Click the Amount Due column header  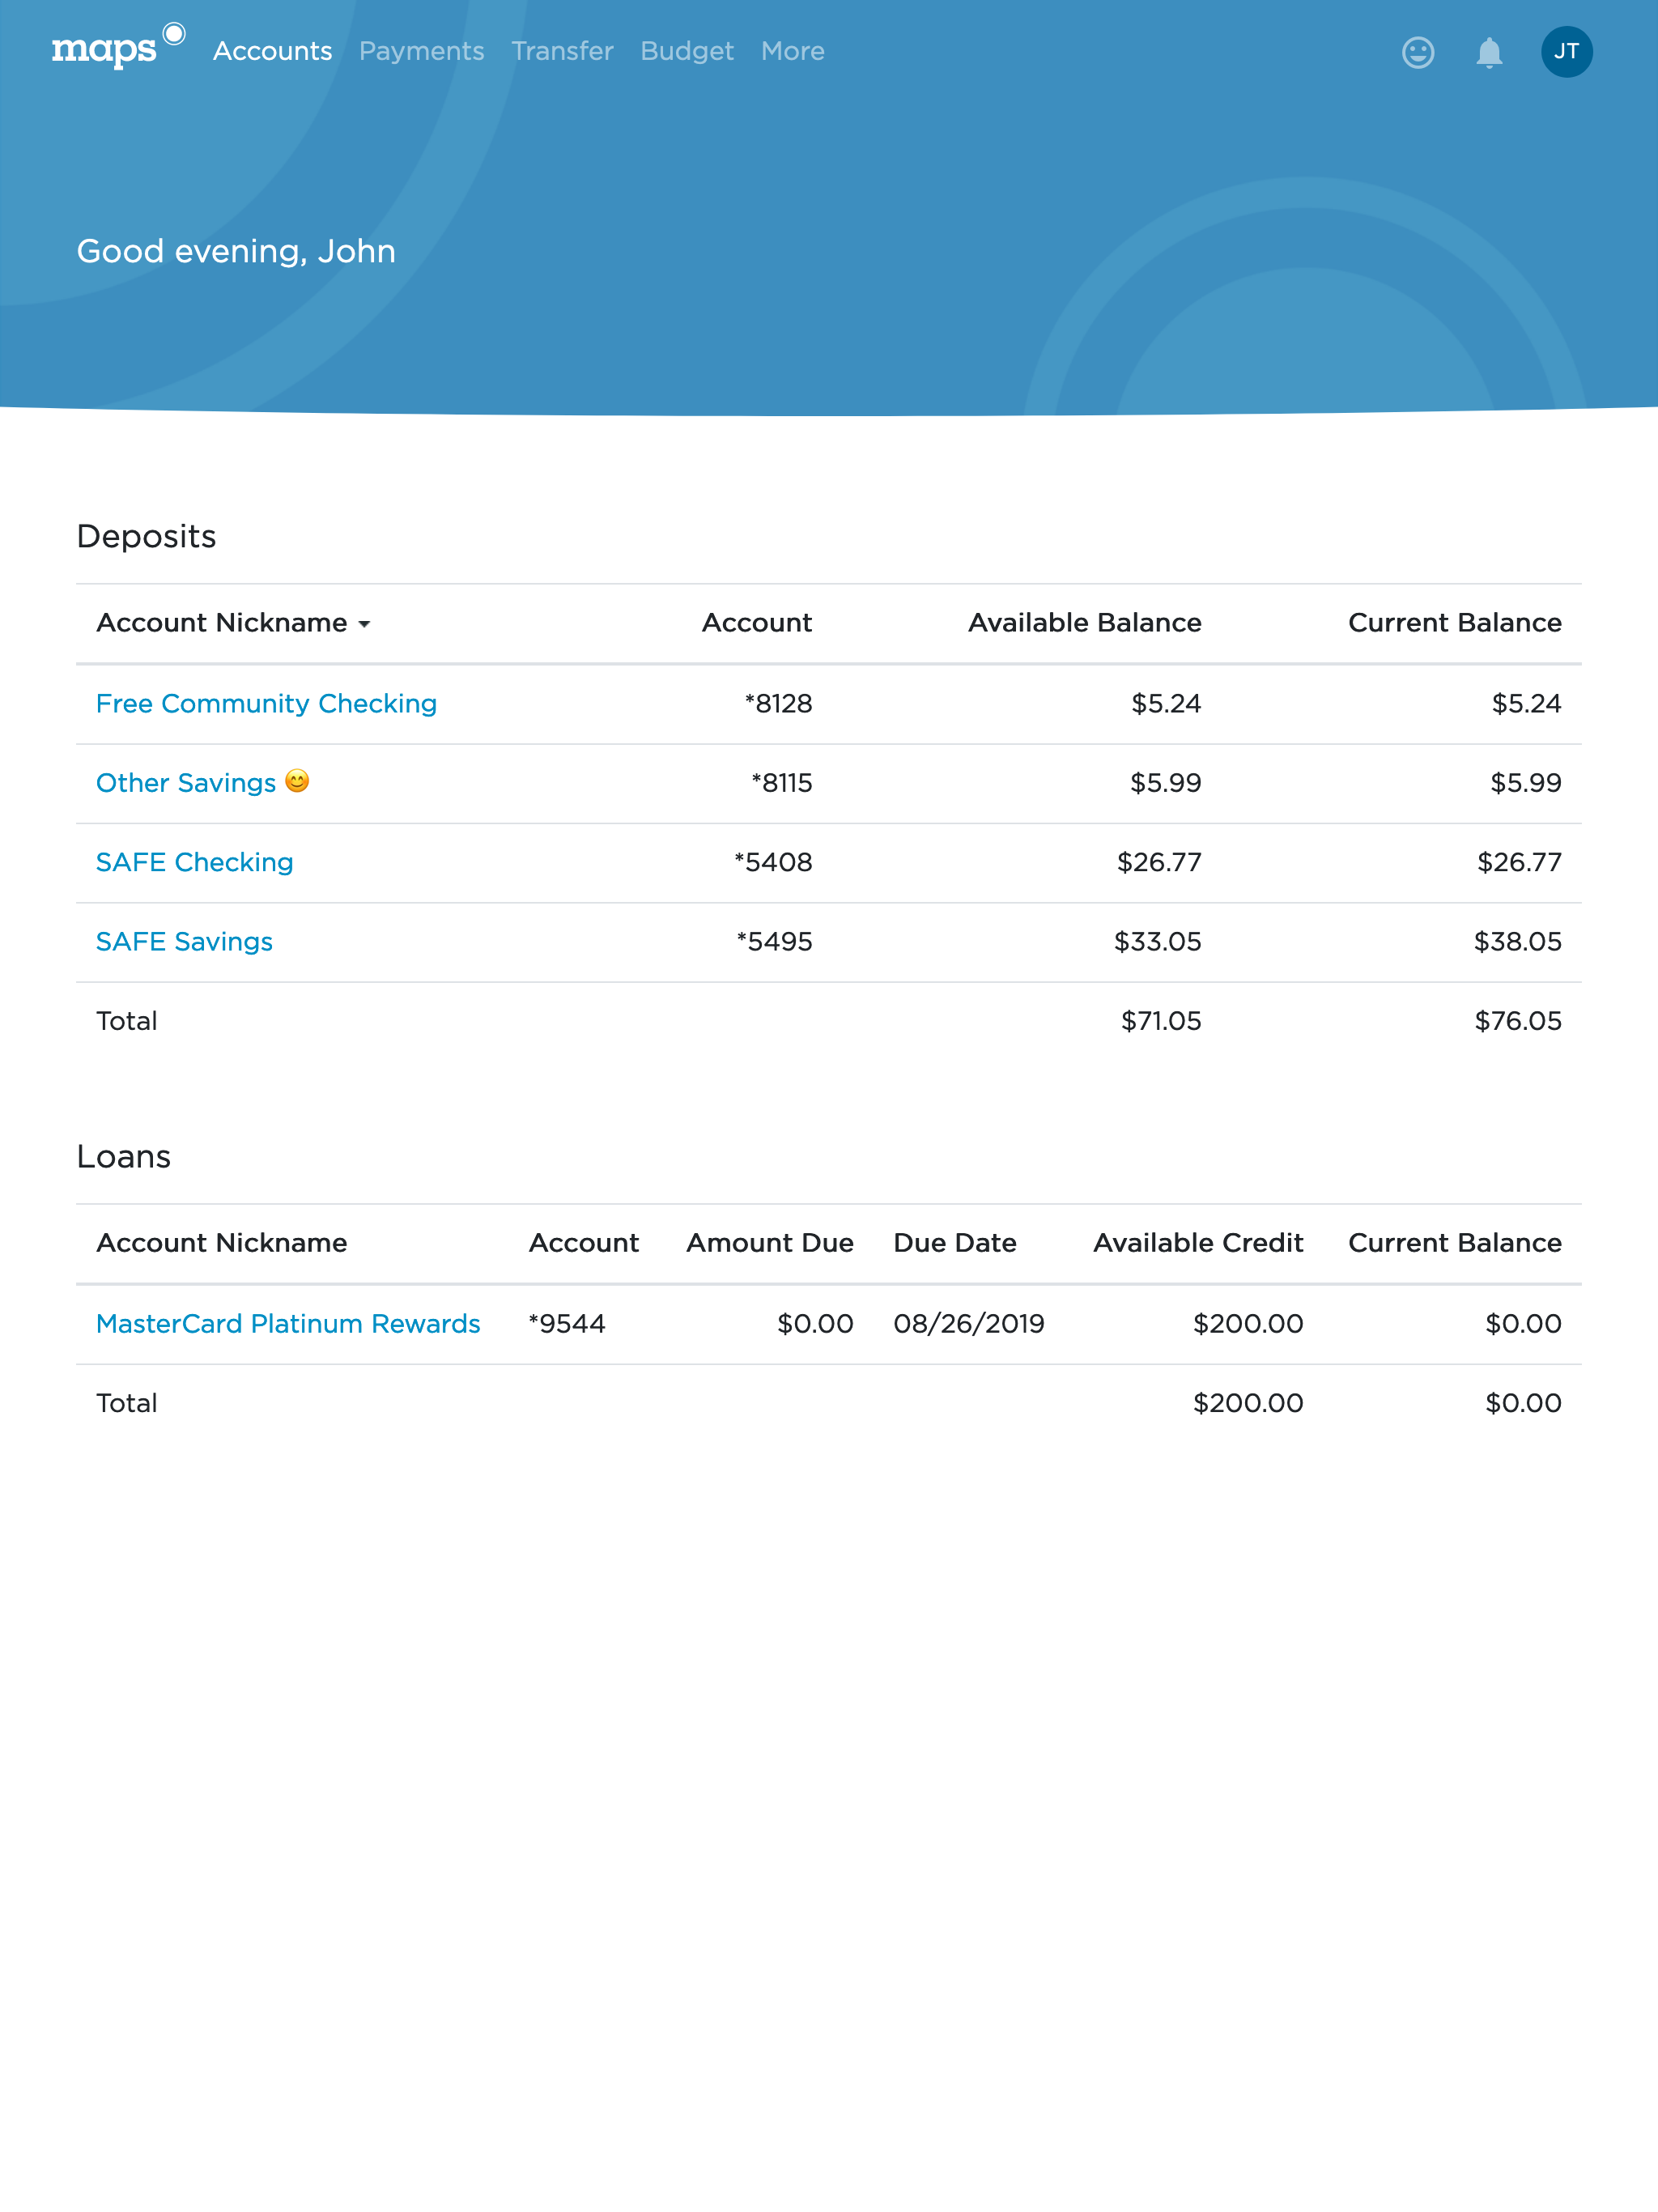coord(770,1242)
